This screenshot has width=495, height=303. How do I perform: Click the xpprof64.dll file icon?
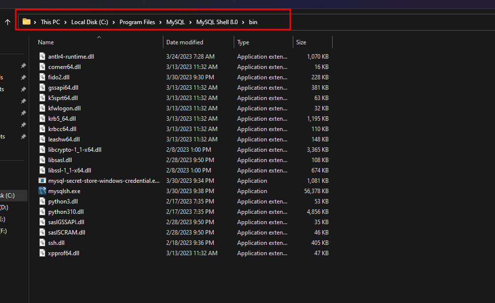coord(42,253)
